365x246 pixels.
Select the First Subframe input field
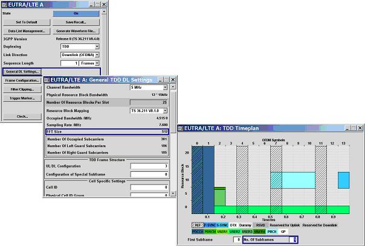(x=237, y=239)
